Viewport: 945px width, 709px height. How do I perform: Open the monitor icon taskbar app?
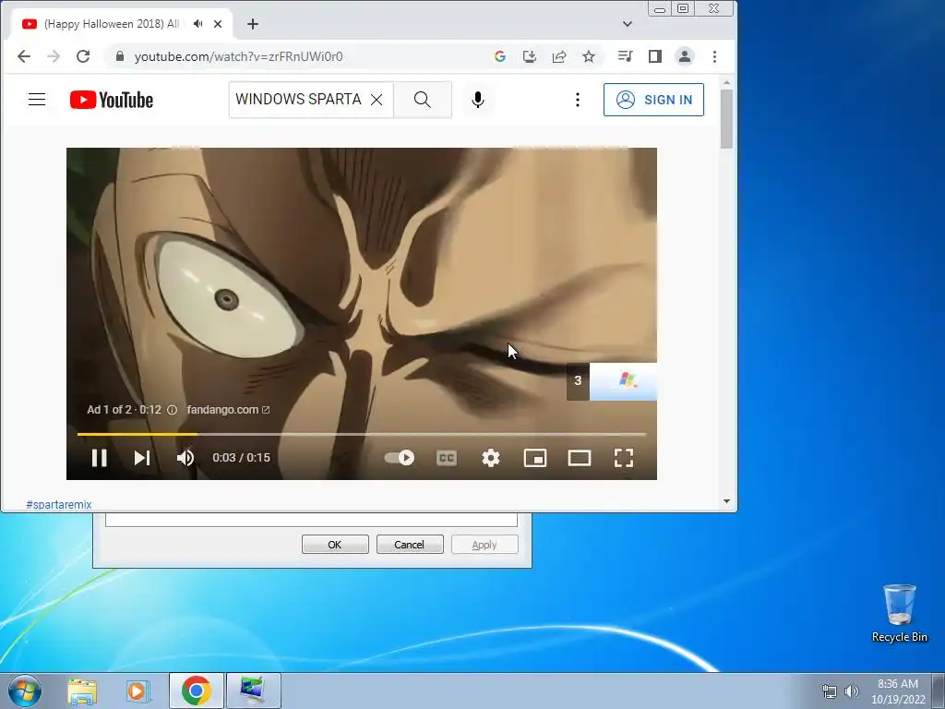(253, 691)
